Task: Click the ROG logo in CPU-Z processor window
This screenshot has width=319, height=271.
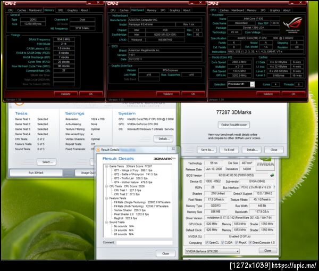Action: [x=292, y=24]
